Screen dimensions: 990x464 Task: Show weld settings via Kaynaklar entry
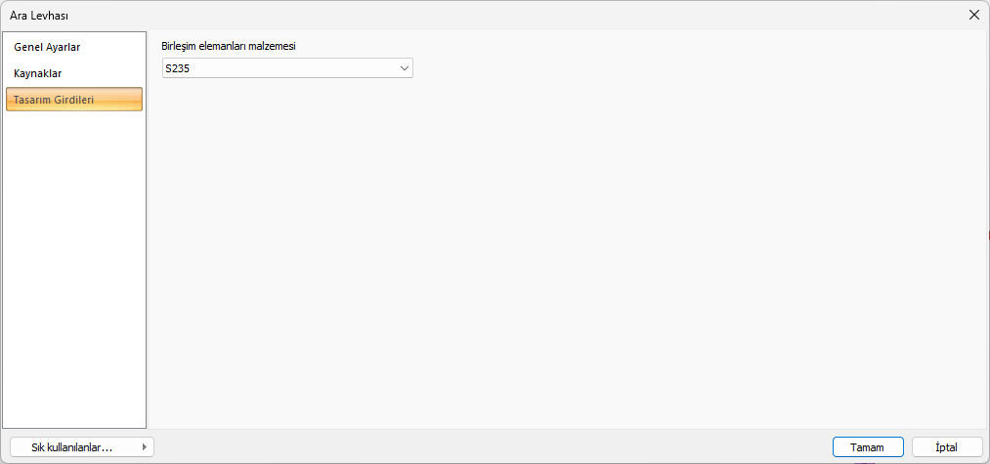click(x=38, y=73)
